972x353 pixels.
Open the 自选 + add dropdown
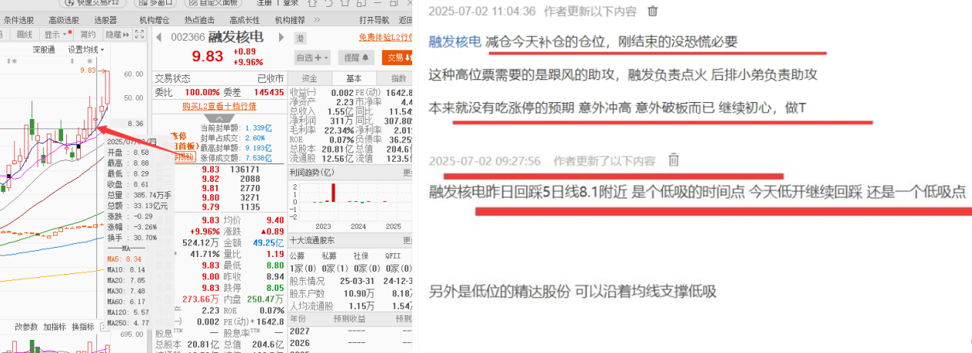coord(312,58)
